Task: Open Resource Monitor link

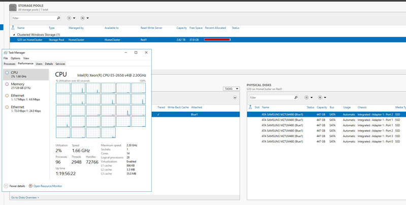Action: (47, 186)
